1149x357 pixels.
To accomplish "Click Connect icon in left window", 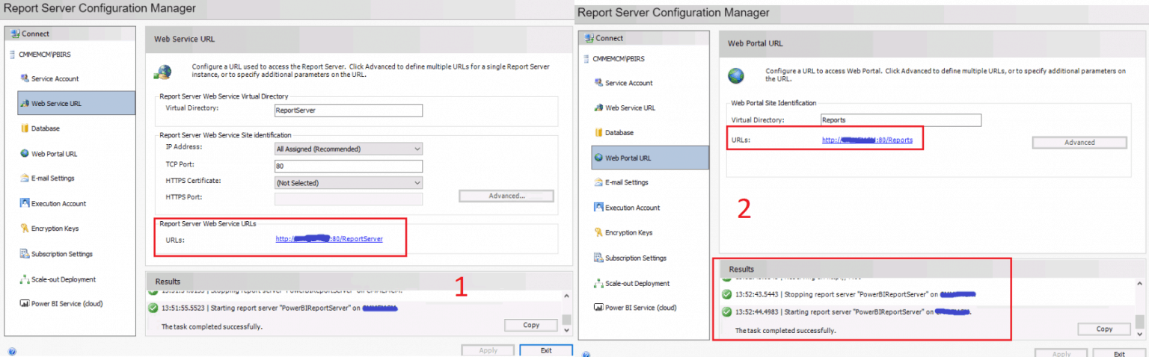I will point(16,34).
